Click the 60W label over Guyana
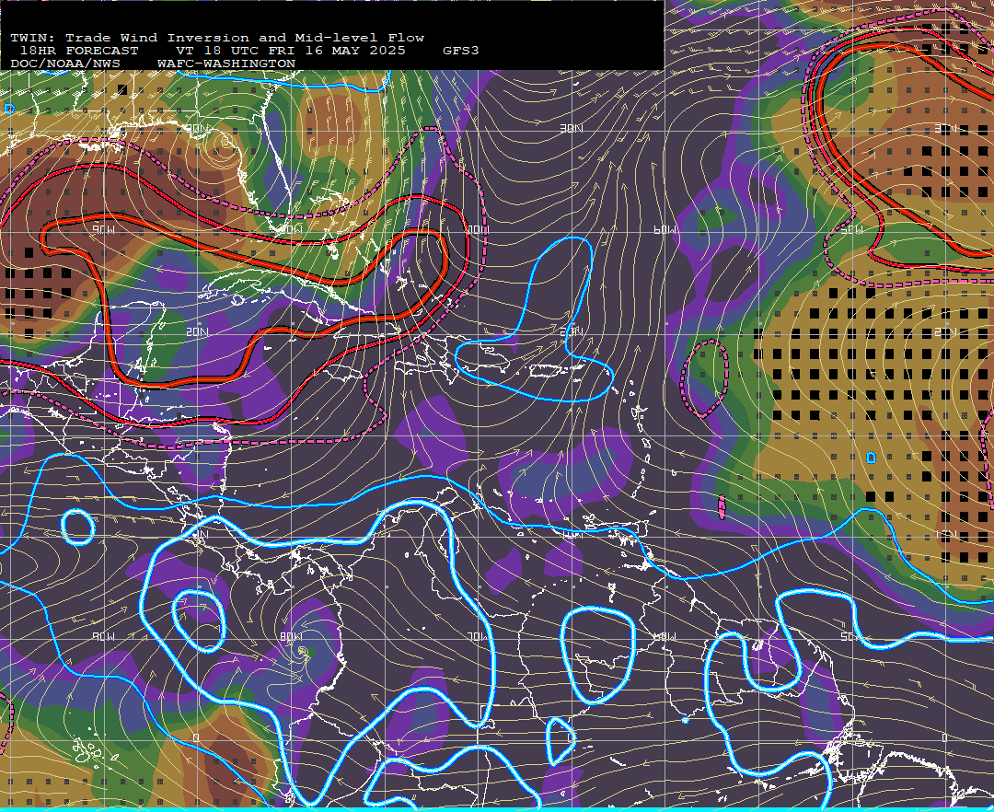 pyautogui.click(x=665, y=636)
